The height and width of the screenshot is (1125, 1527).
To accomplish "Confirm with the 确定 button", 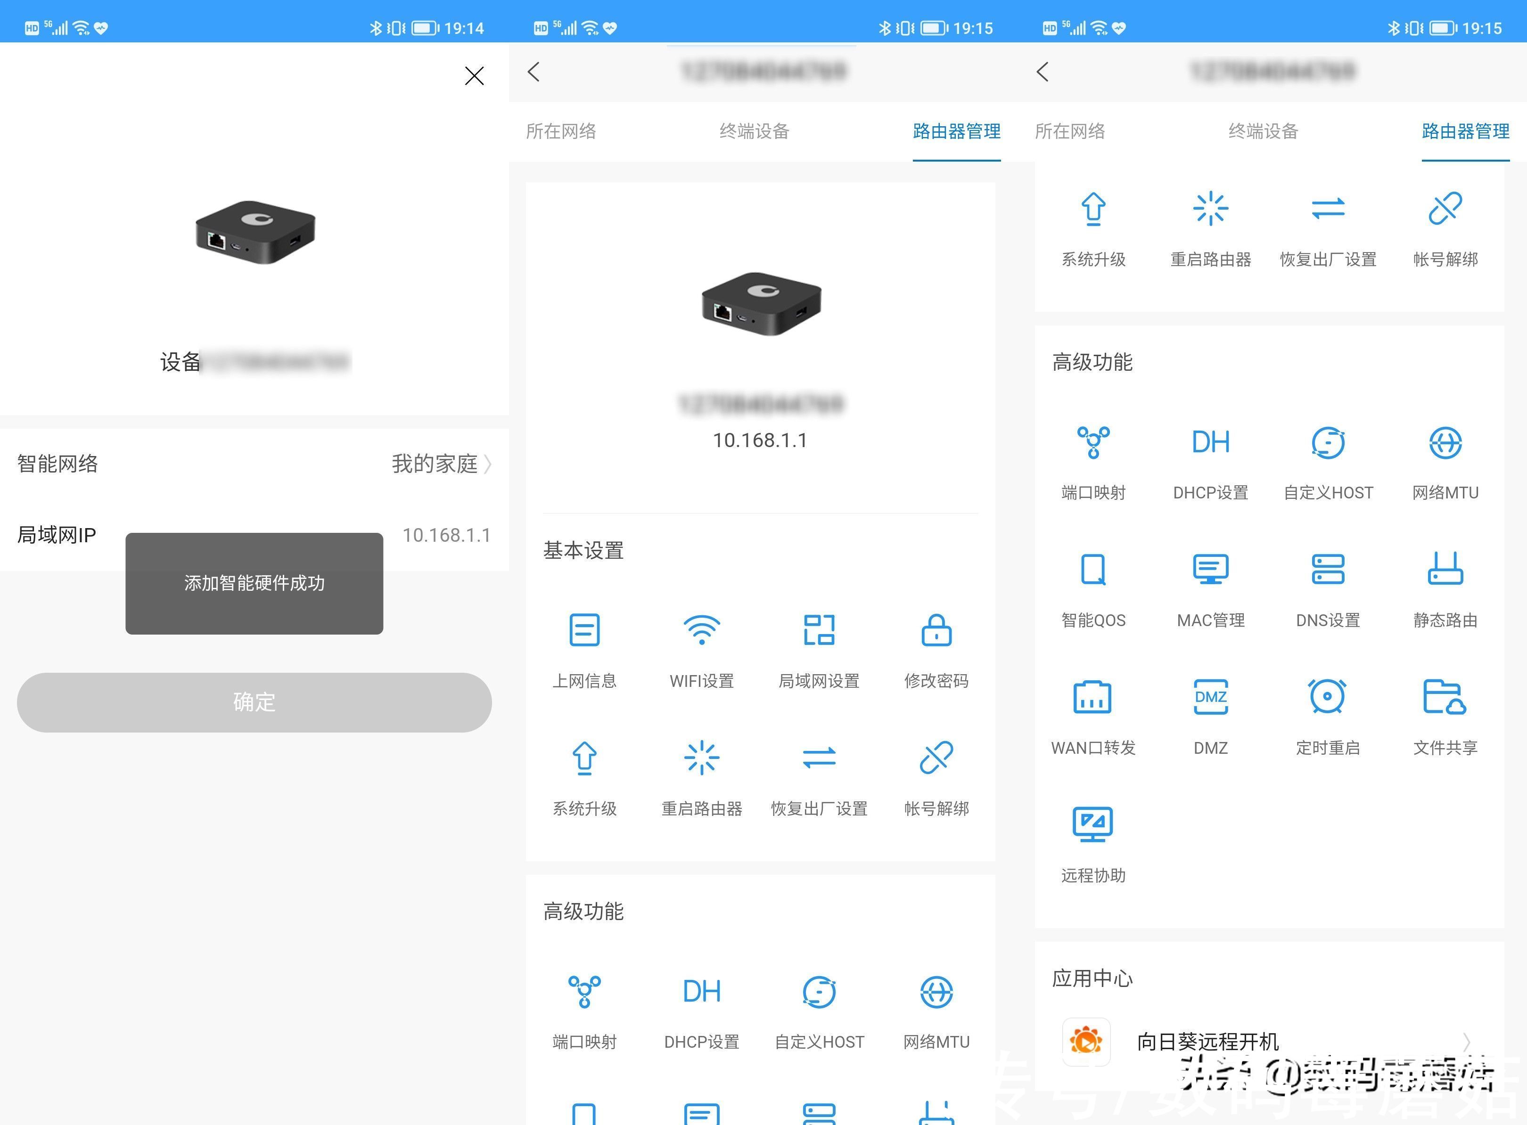I will pos(254,702).
